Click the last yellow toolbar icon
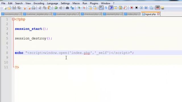182x102 pixels. [x=162, y=8]
